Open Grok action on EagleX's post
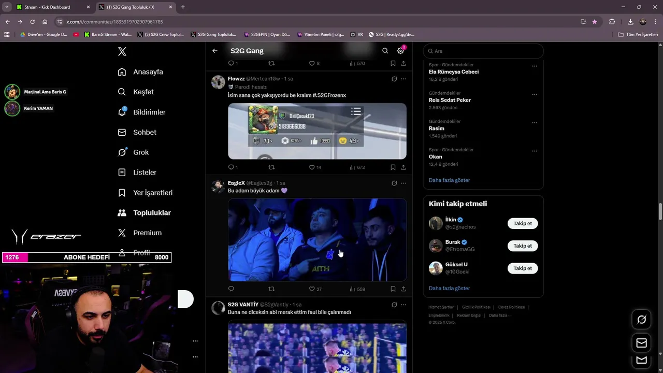 [x=394, y=183]
